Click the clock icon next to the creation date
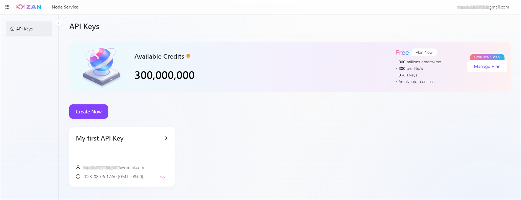521x200 pixels. (x=78, y=176)
